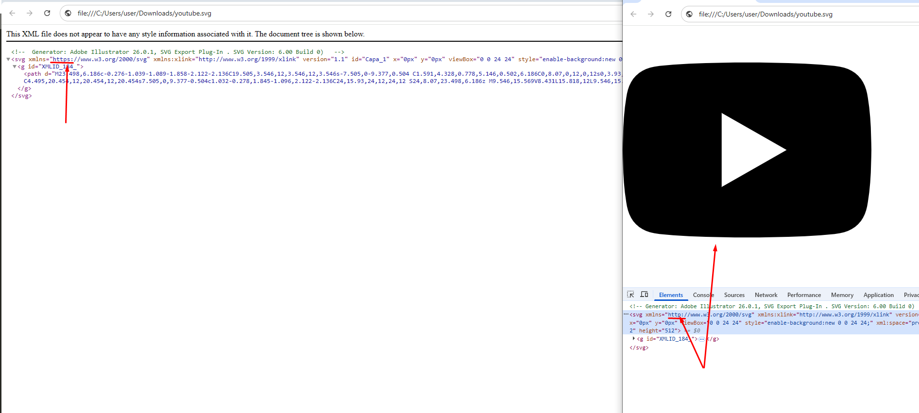The width and height of the screenshot is (919, 413).
Task: Open the Sources tab in DevTools
Action: [734, 295]
